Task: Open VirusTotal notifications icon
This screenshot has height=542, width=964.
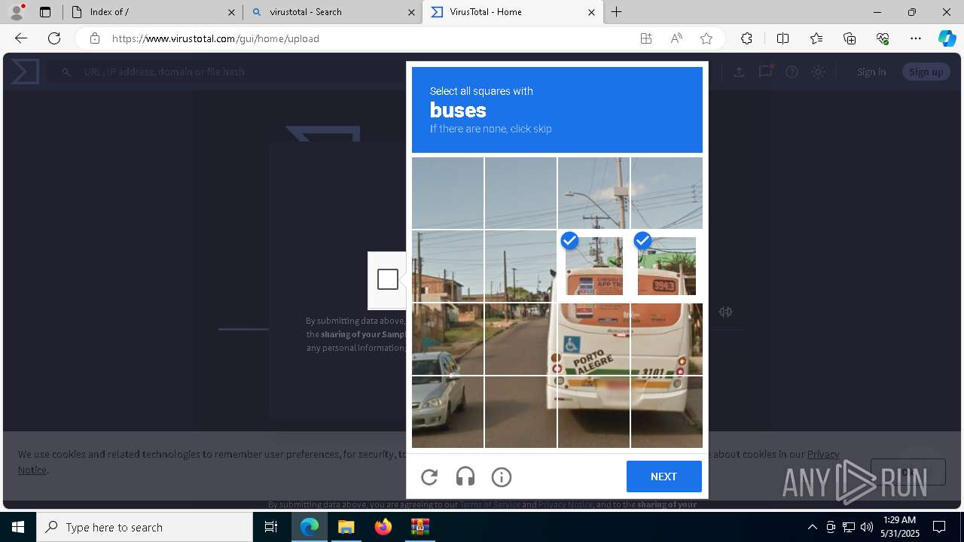Action: click(766, 72)
